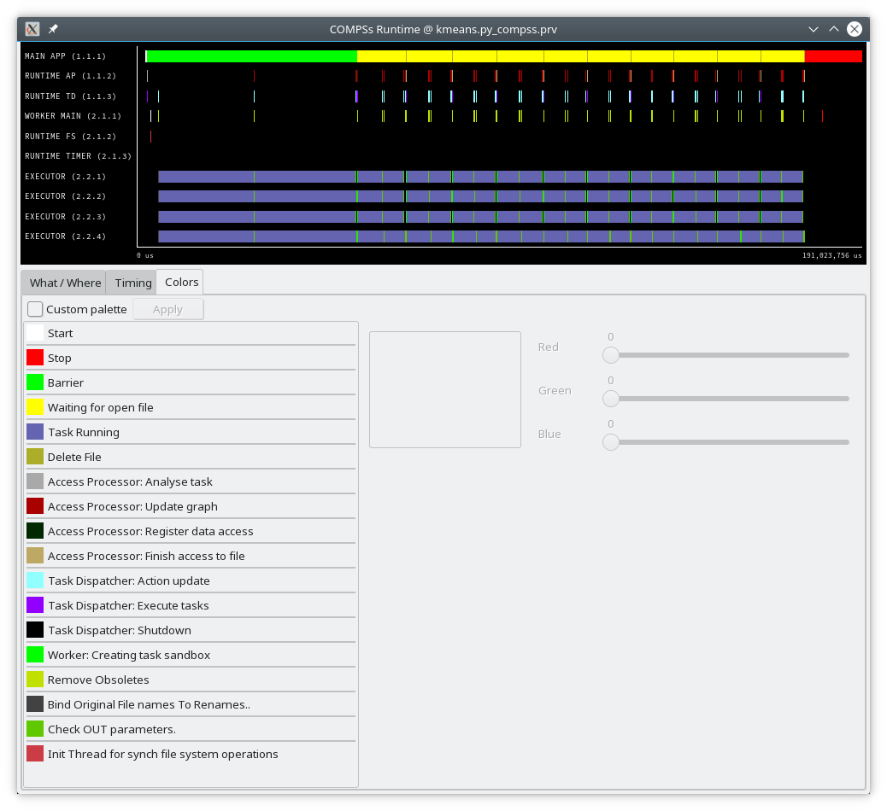This screenshot has height=811, width=887.
Task: Select black Task Dispatcher Shutdown swatch
Action: point(35,630)
